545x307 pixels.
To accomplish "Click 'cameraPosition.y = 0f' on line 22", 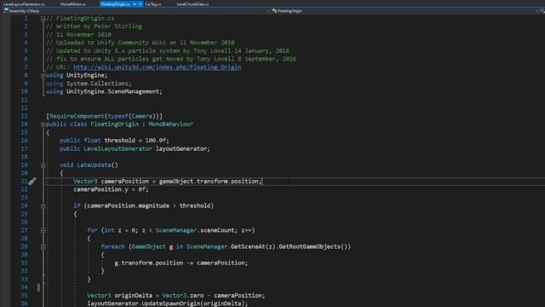I will point(109,189).
